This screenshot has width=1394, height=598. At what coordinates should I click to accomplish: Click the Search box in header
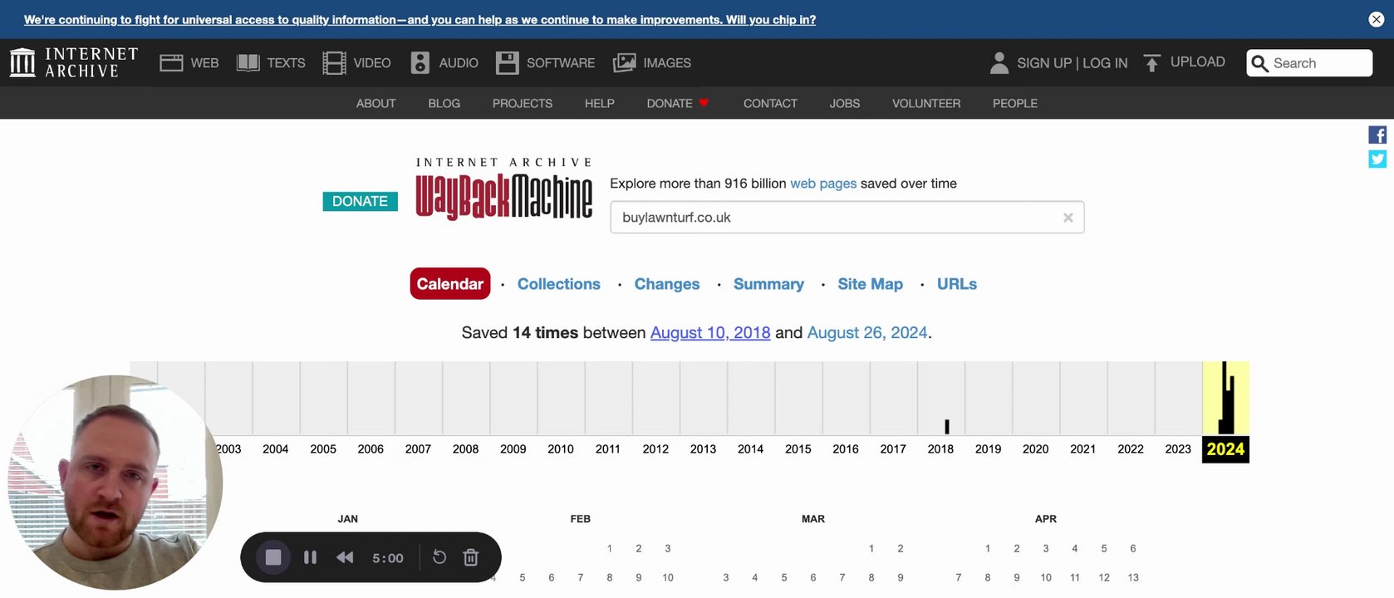pyautogui.click(x=1309, y=63)
